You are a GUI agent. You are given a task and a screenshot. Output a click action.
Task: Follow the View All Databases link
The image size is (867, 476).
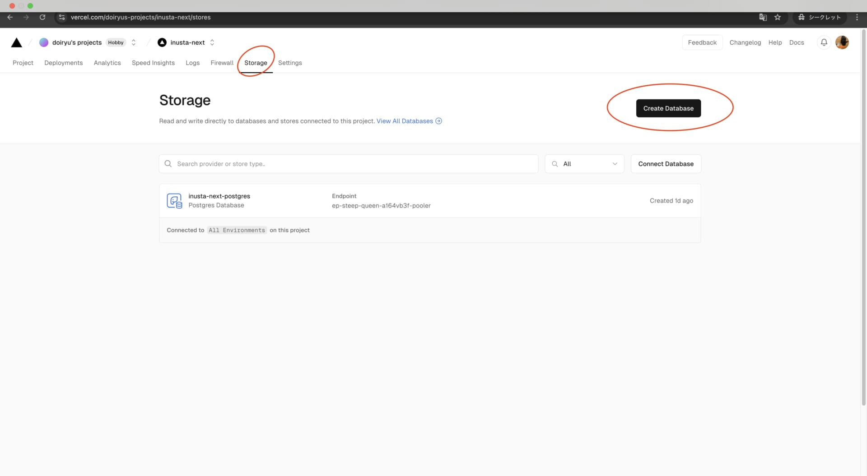point(409,121)
